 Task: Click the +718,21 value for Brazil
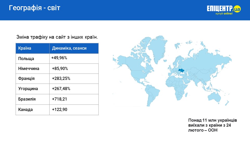(60, 99)
